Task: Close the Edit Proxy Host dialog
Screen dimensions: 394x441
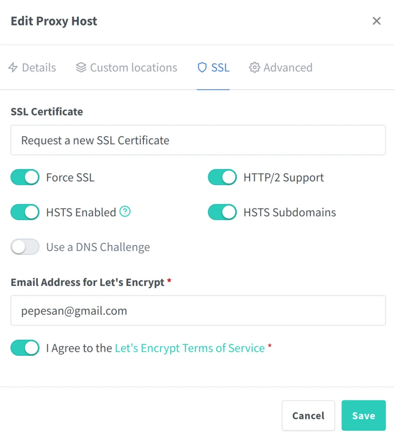Action: click(x=376, y=21)
